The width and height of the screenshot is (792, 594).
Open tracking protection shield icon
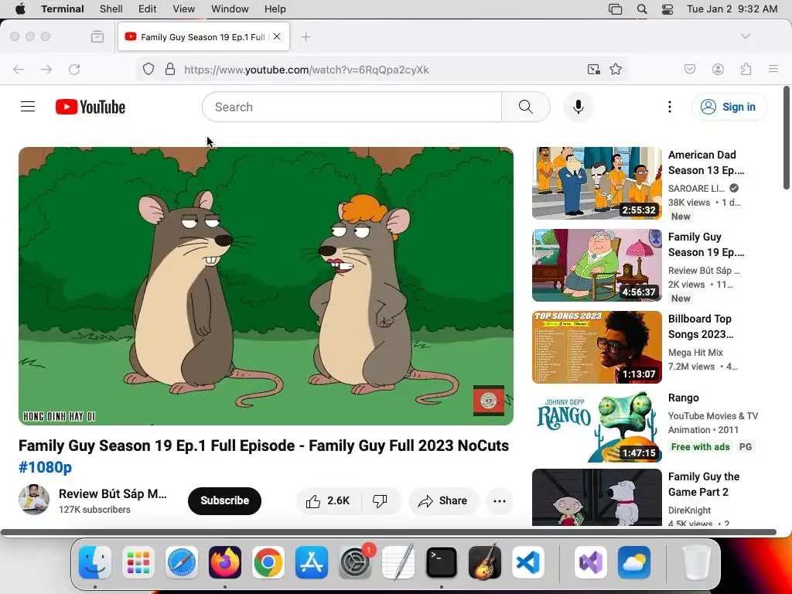148,69
